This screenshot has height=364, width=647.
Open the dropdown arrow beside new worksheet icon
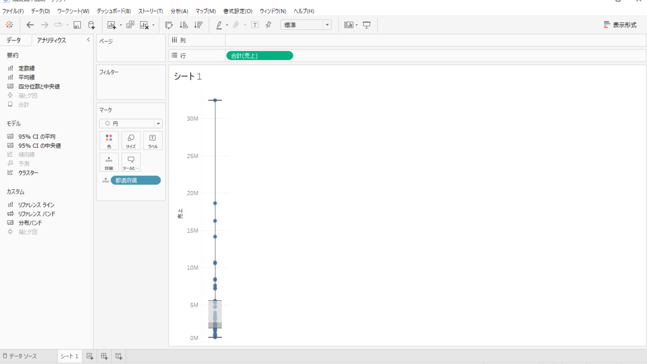pos(121,25)
